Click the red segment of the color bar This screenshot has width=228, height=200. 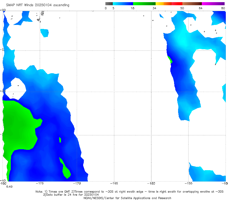pyautogui.click(x=177, y=4)
